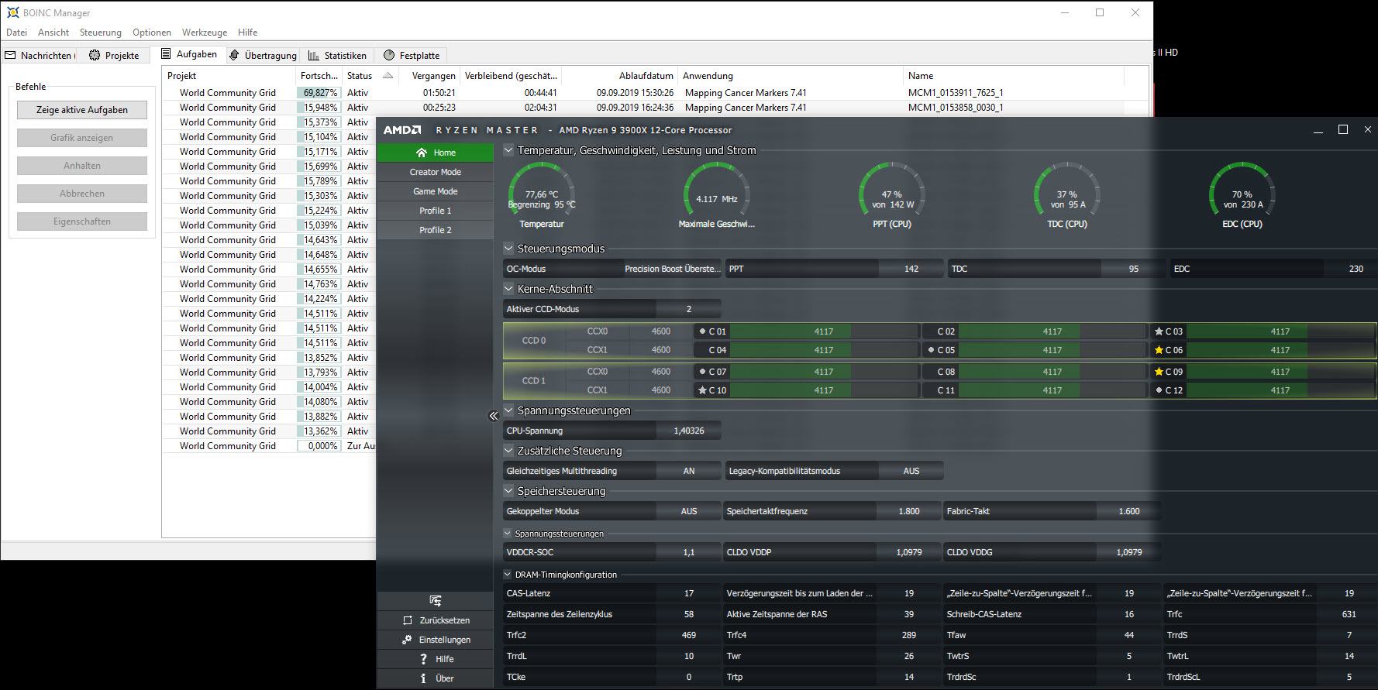
Task: Open the Werkzeuge menu in BOINC
Action: (205, 33)
